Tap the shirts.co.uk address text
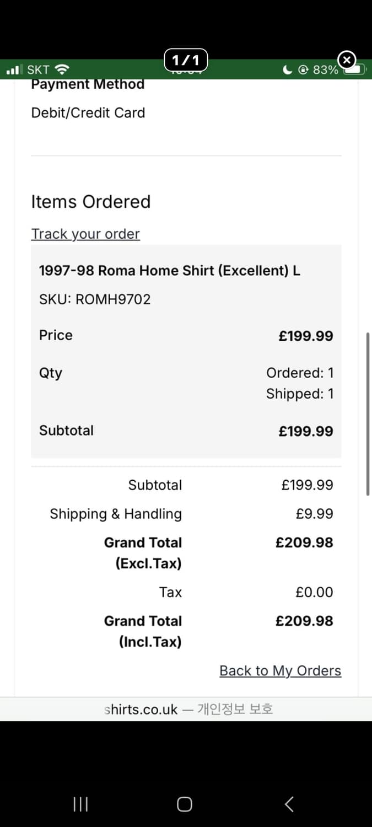372x827 pixels. (141, 709)
